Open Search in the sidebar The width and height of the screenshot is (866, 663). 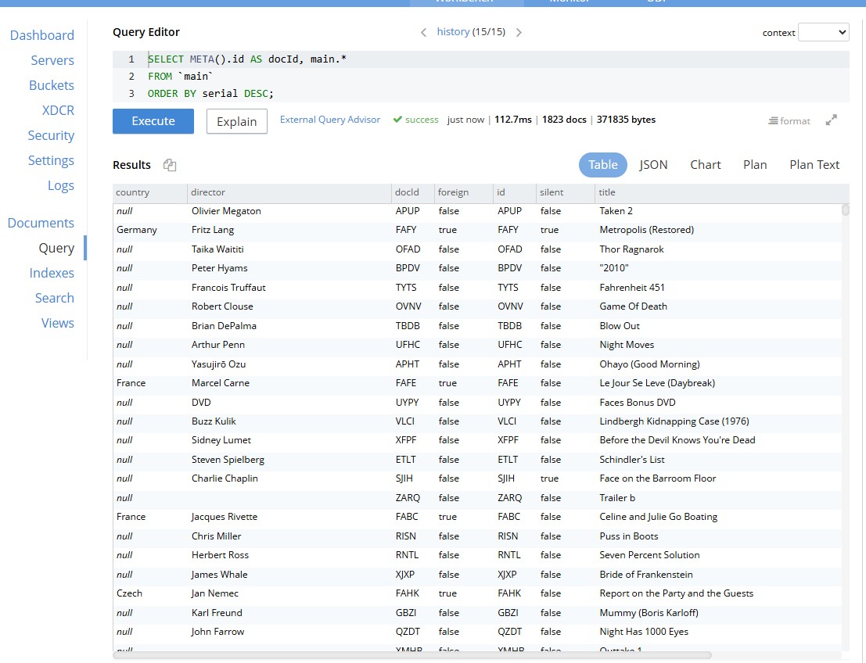click(x=55, y=298)
